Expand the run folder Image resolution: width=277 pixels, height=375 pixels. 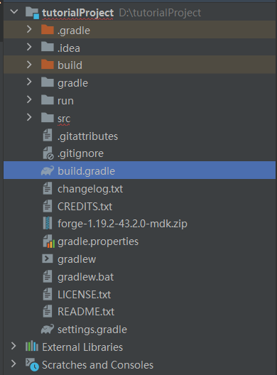(x=29, y=99)
